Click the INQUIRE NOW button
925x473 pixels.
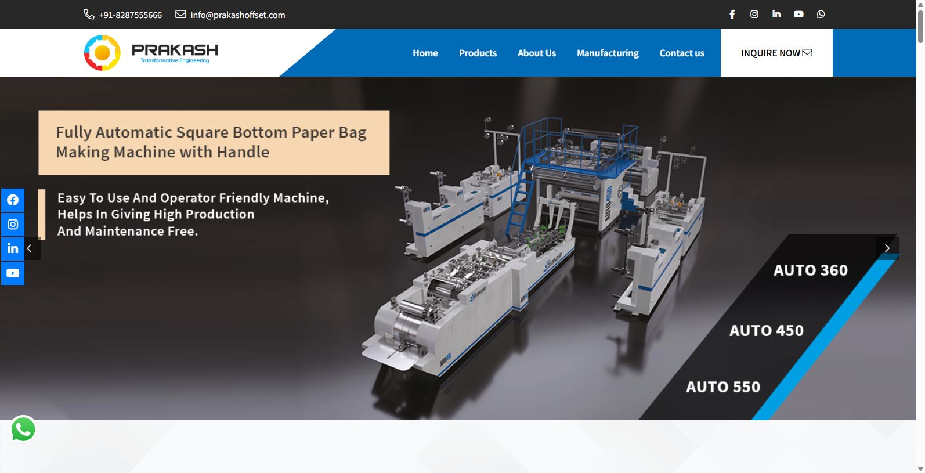(776, 53)
